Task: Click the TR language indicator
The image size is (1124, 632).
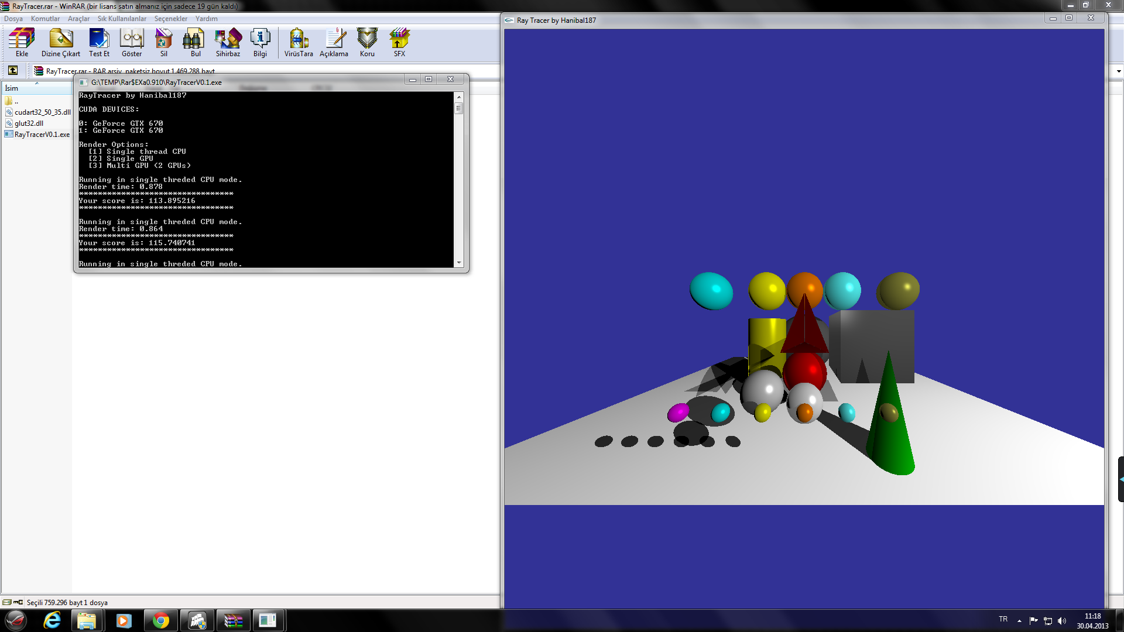Action: (1003, 619)
